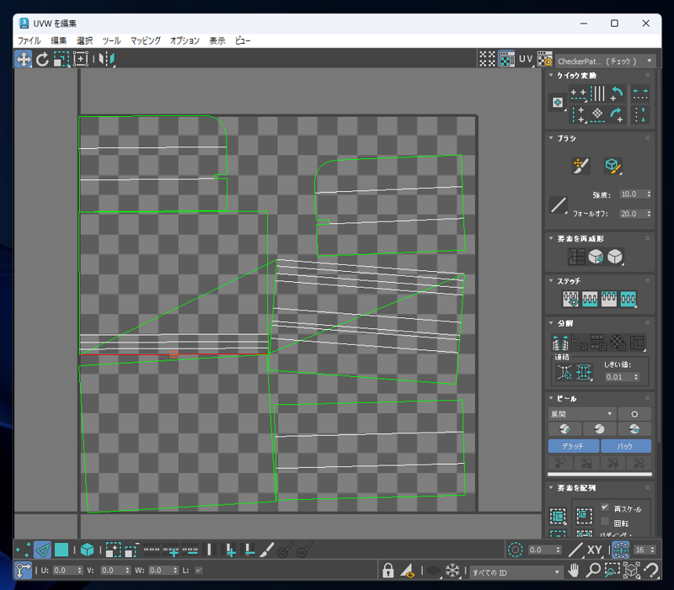Open the 展開 peel mode dropdown

582,414
